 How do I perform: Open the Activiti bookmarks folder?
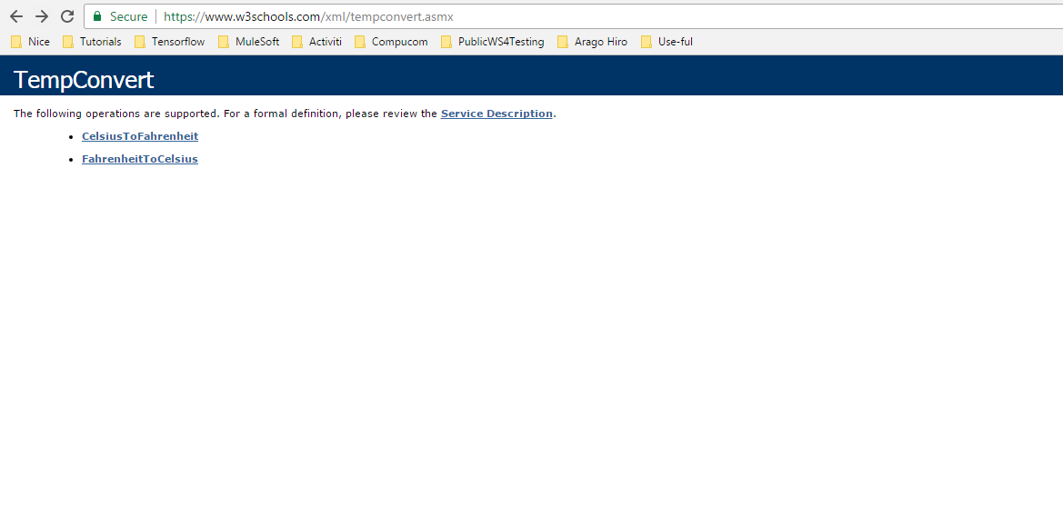click(x=316, y=42)
